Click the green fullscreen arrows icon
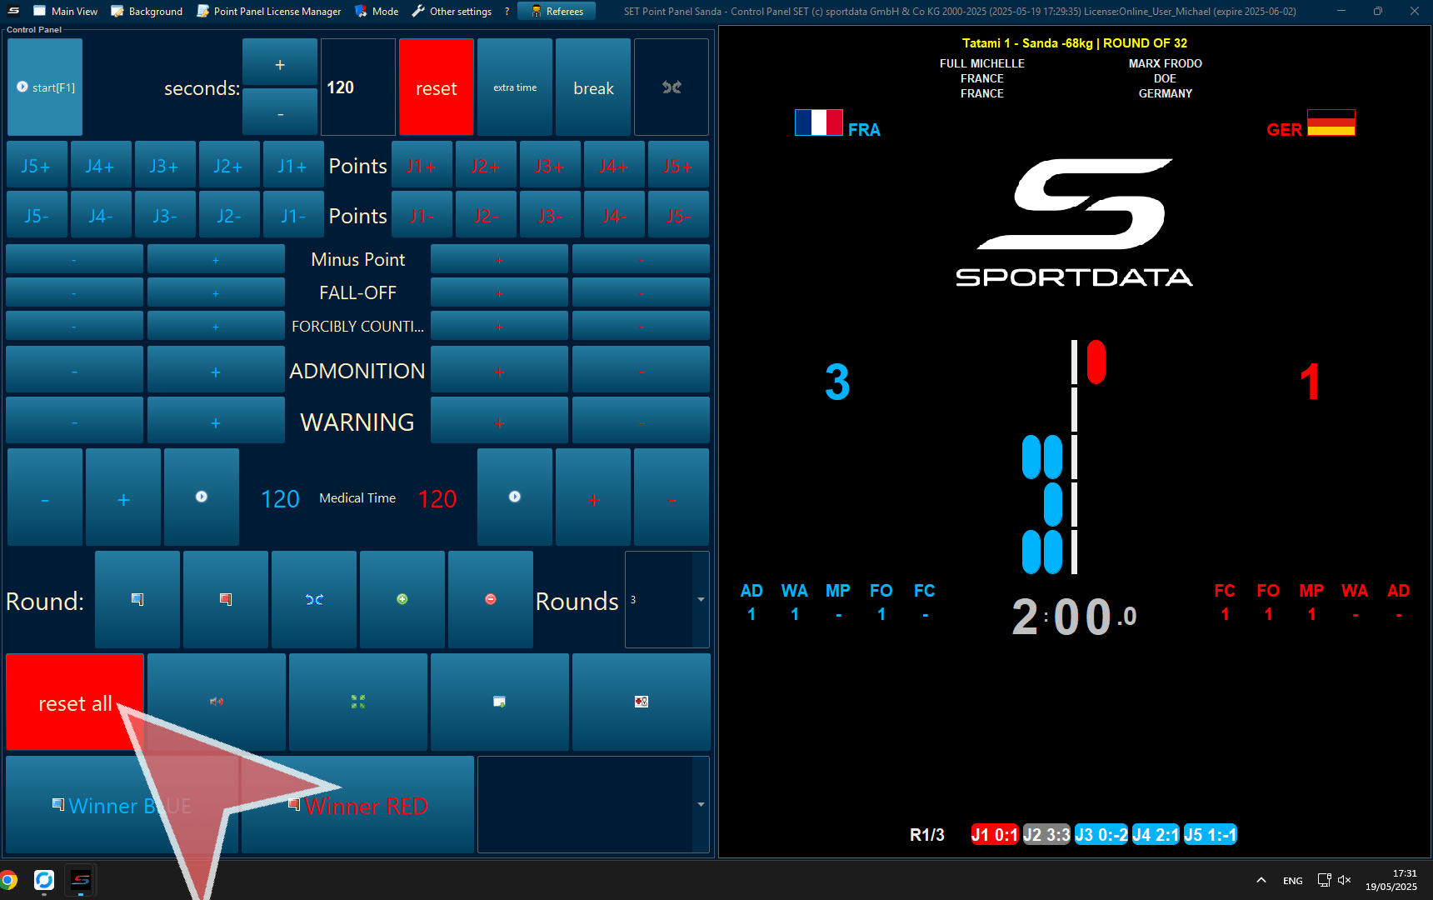This screenshot has height=900, width=1433. click(x=358, y=702)
